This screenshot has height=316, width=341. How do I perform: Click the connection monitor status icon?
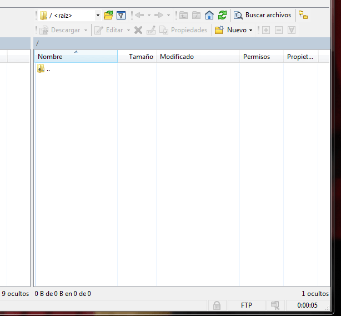coord(275,305)
